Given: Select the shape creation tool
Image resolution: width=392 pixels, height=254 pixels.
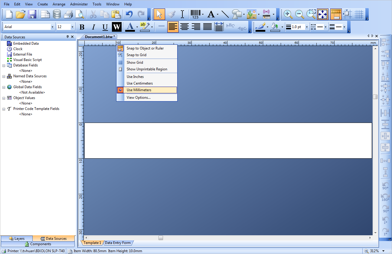Looking at the screenshot, I should (237, 14).
